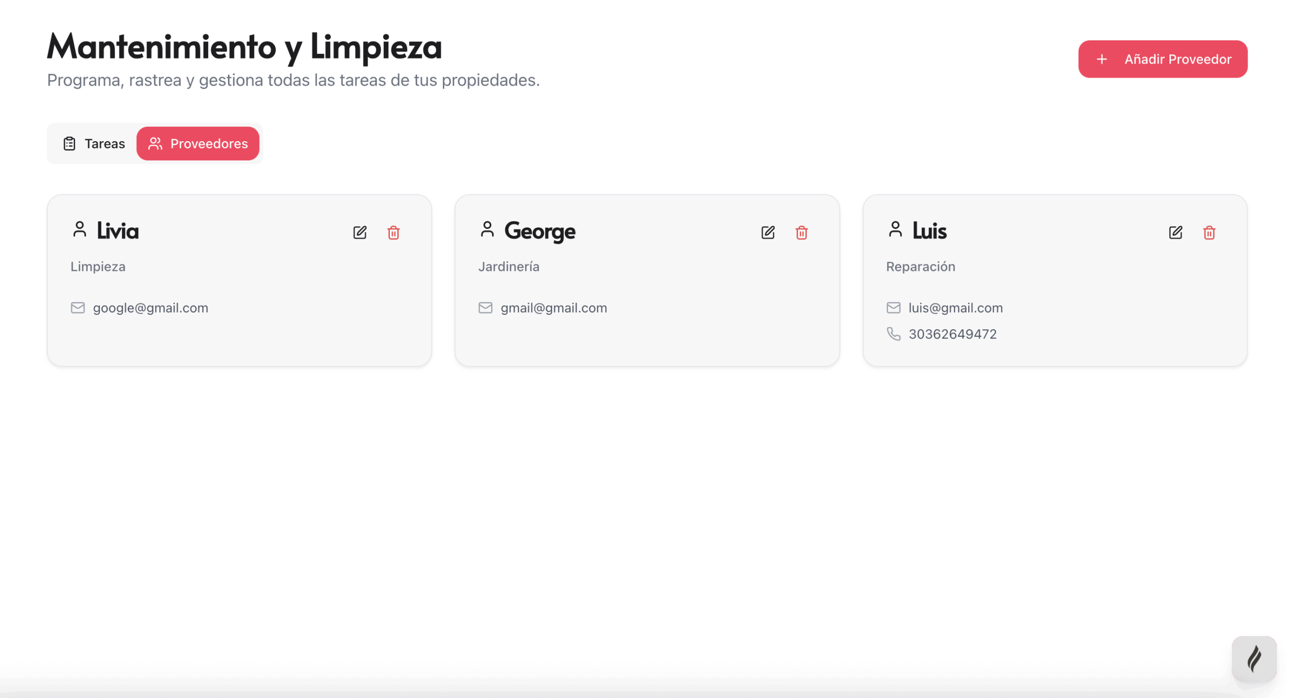Screen dimensions: 1291x698
Task: Delete the Livia provider
Action: [x=393, y=232]
